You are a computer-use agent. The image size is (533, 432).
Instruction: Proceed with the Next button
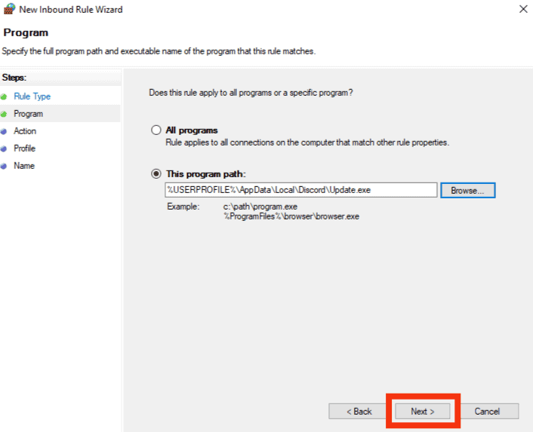(423, 412)
